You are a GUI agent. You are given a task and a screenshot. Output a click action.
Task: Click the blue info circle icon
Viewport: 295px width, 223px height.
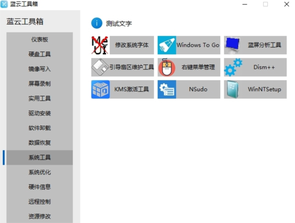coord(97,23)
